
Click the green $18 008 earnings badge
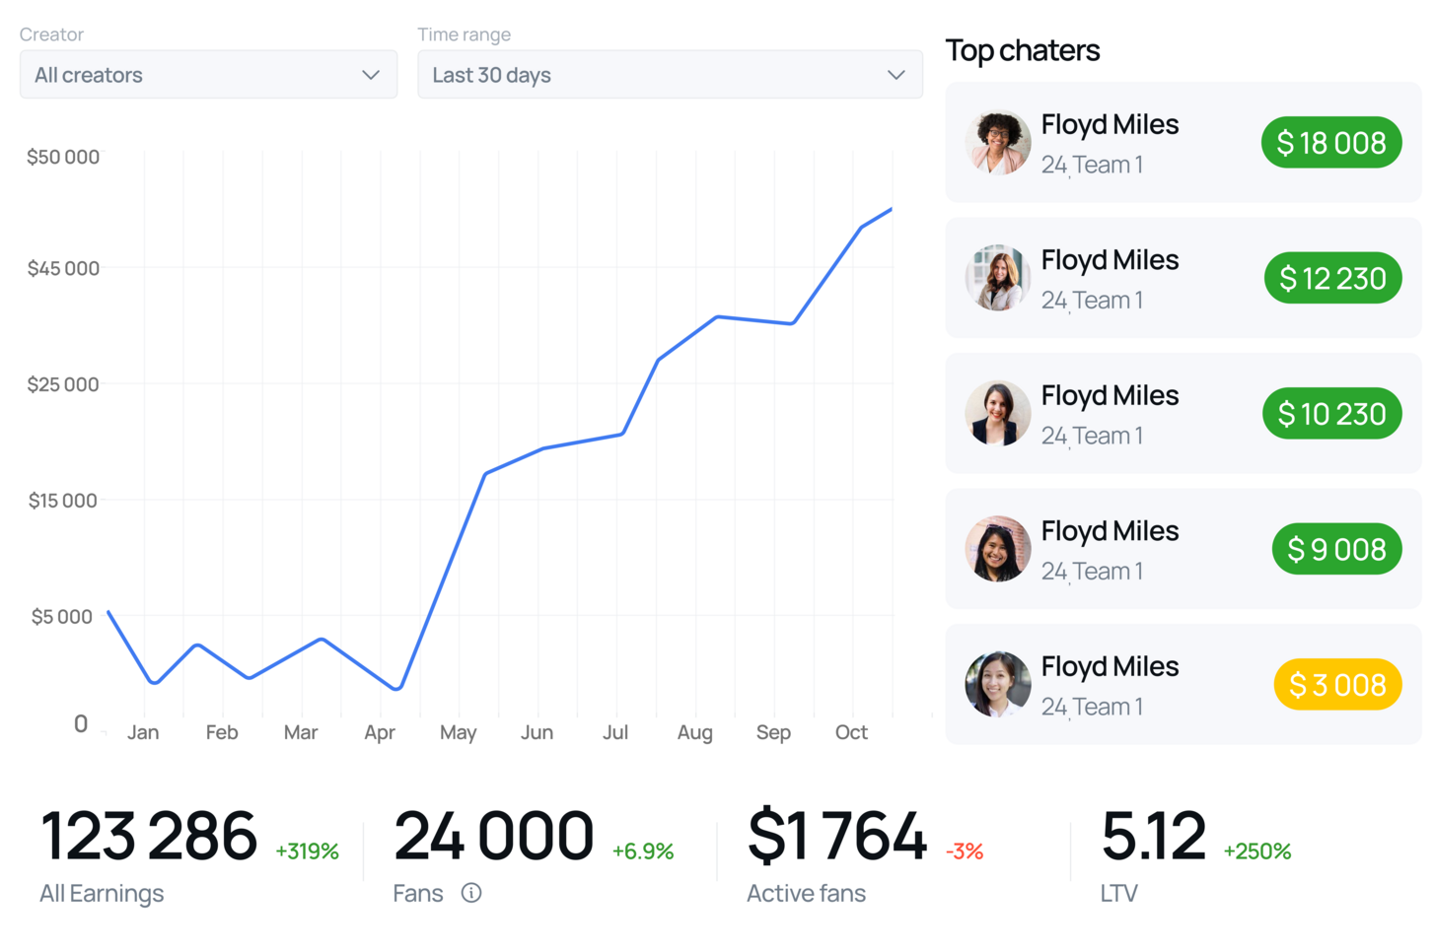coord(1331,142)
